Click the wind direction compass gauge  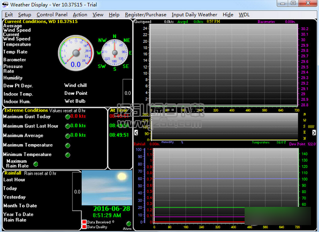click(x=115, y=53)
